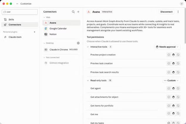
Task: Open search in Connectors panel
Action: tap(73, 12)
